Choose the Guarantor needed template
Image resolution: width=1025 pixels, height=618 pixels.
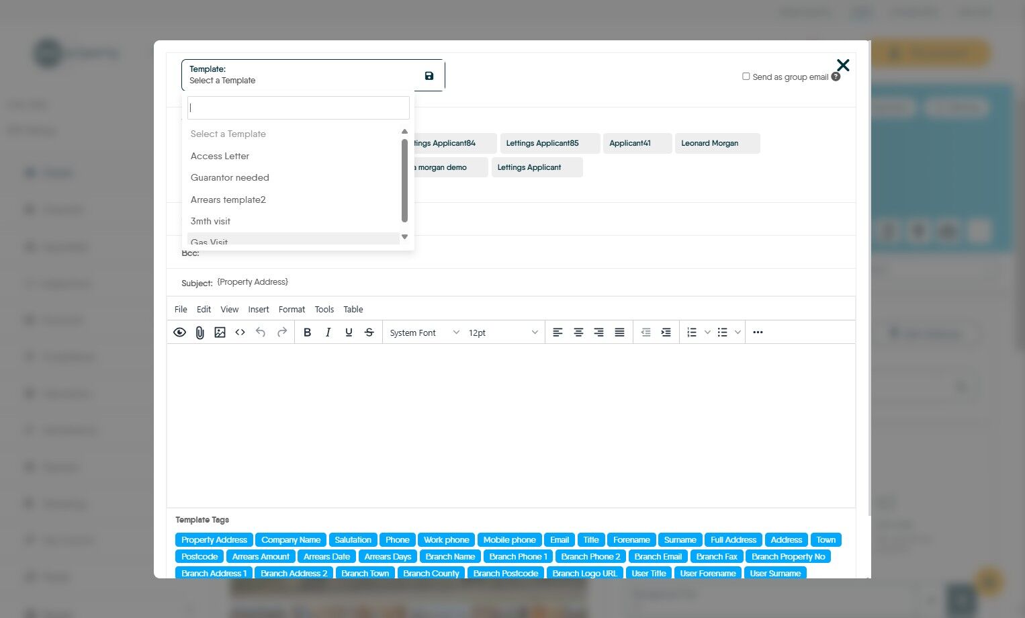point(294,177)
